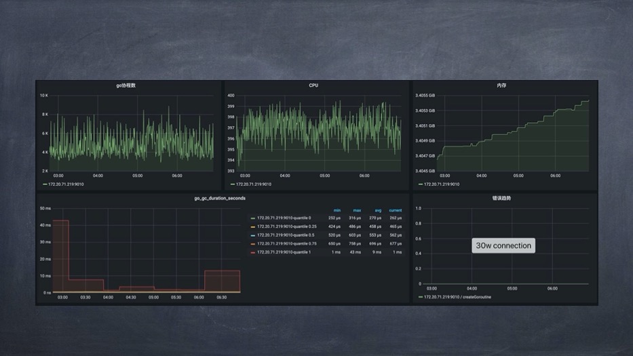Click the red quantile 1 legend color marker
Viewport: 633px width, 356px height.
pos(253,252)
